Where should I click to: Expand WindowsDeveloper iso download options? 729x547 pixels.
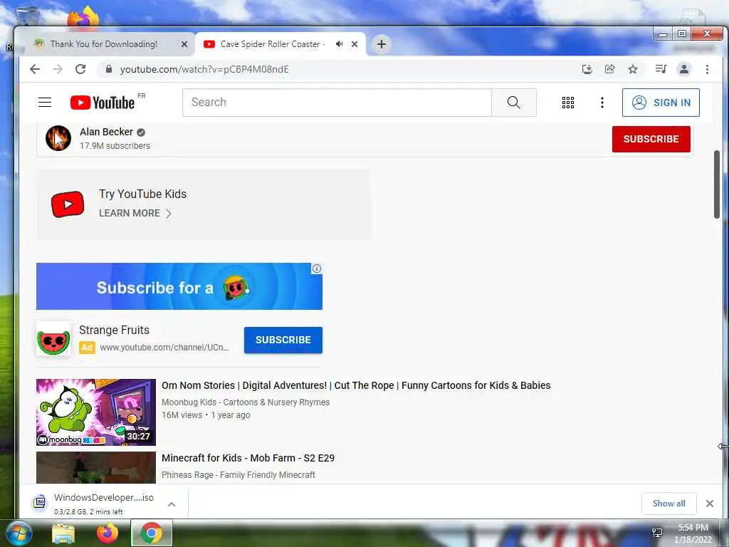[171, 504]
